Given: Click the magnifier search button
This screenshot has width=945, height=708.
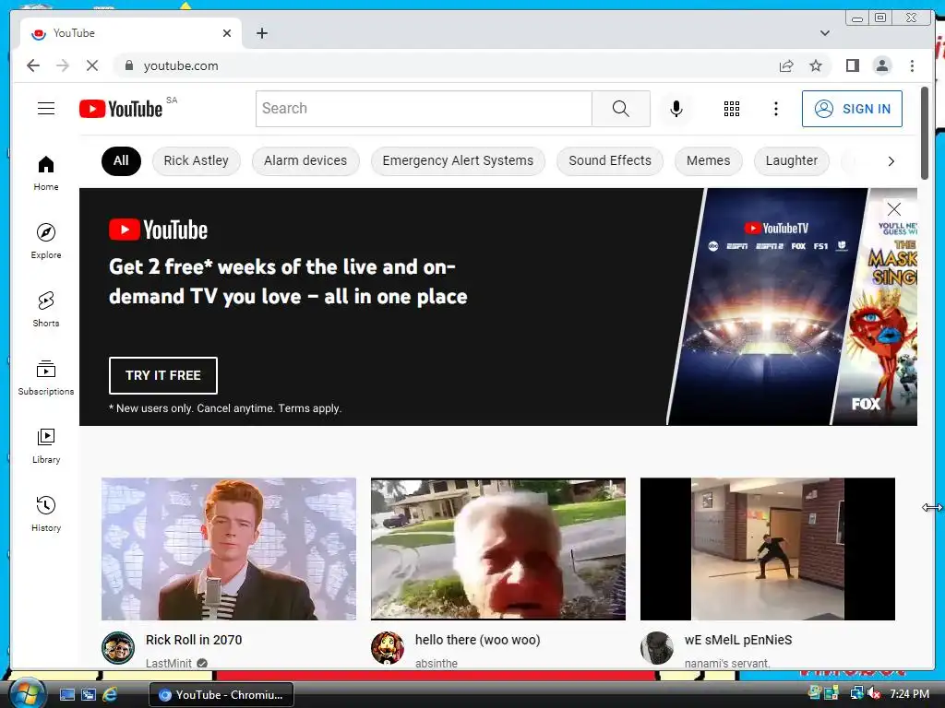Looking at the screenshot, I should tap(621, 109).
